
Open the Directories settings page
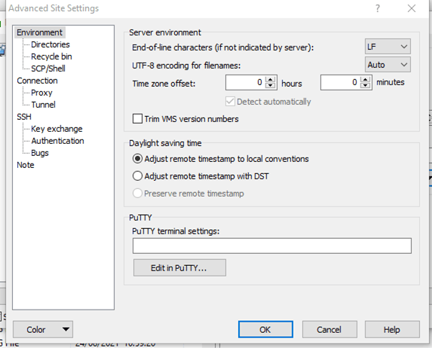(x=51, y=44)
